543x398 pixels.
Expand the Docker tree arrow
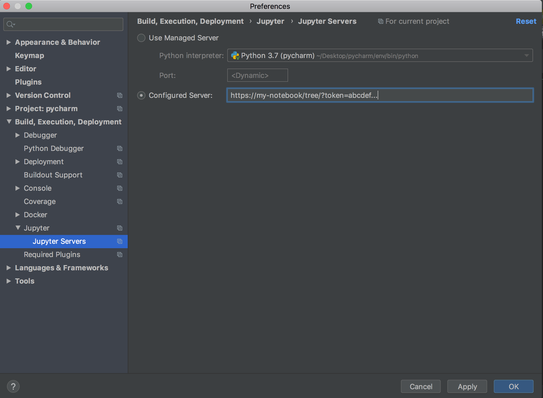pyautogui.click(x=17, y=214)
